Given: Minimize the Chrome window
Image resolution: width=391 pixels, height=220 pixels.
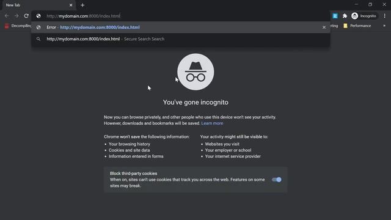Looking at the screenshot, I should [x=356, y=4].
